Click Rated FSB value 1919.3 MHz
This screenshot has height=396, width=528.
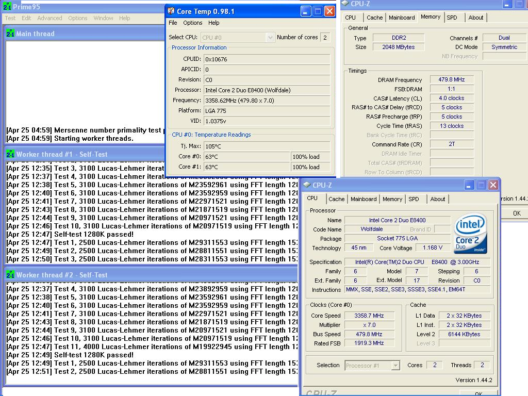369,343
